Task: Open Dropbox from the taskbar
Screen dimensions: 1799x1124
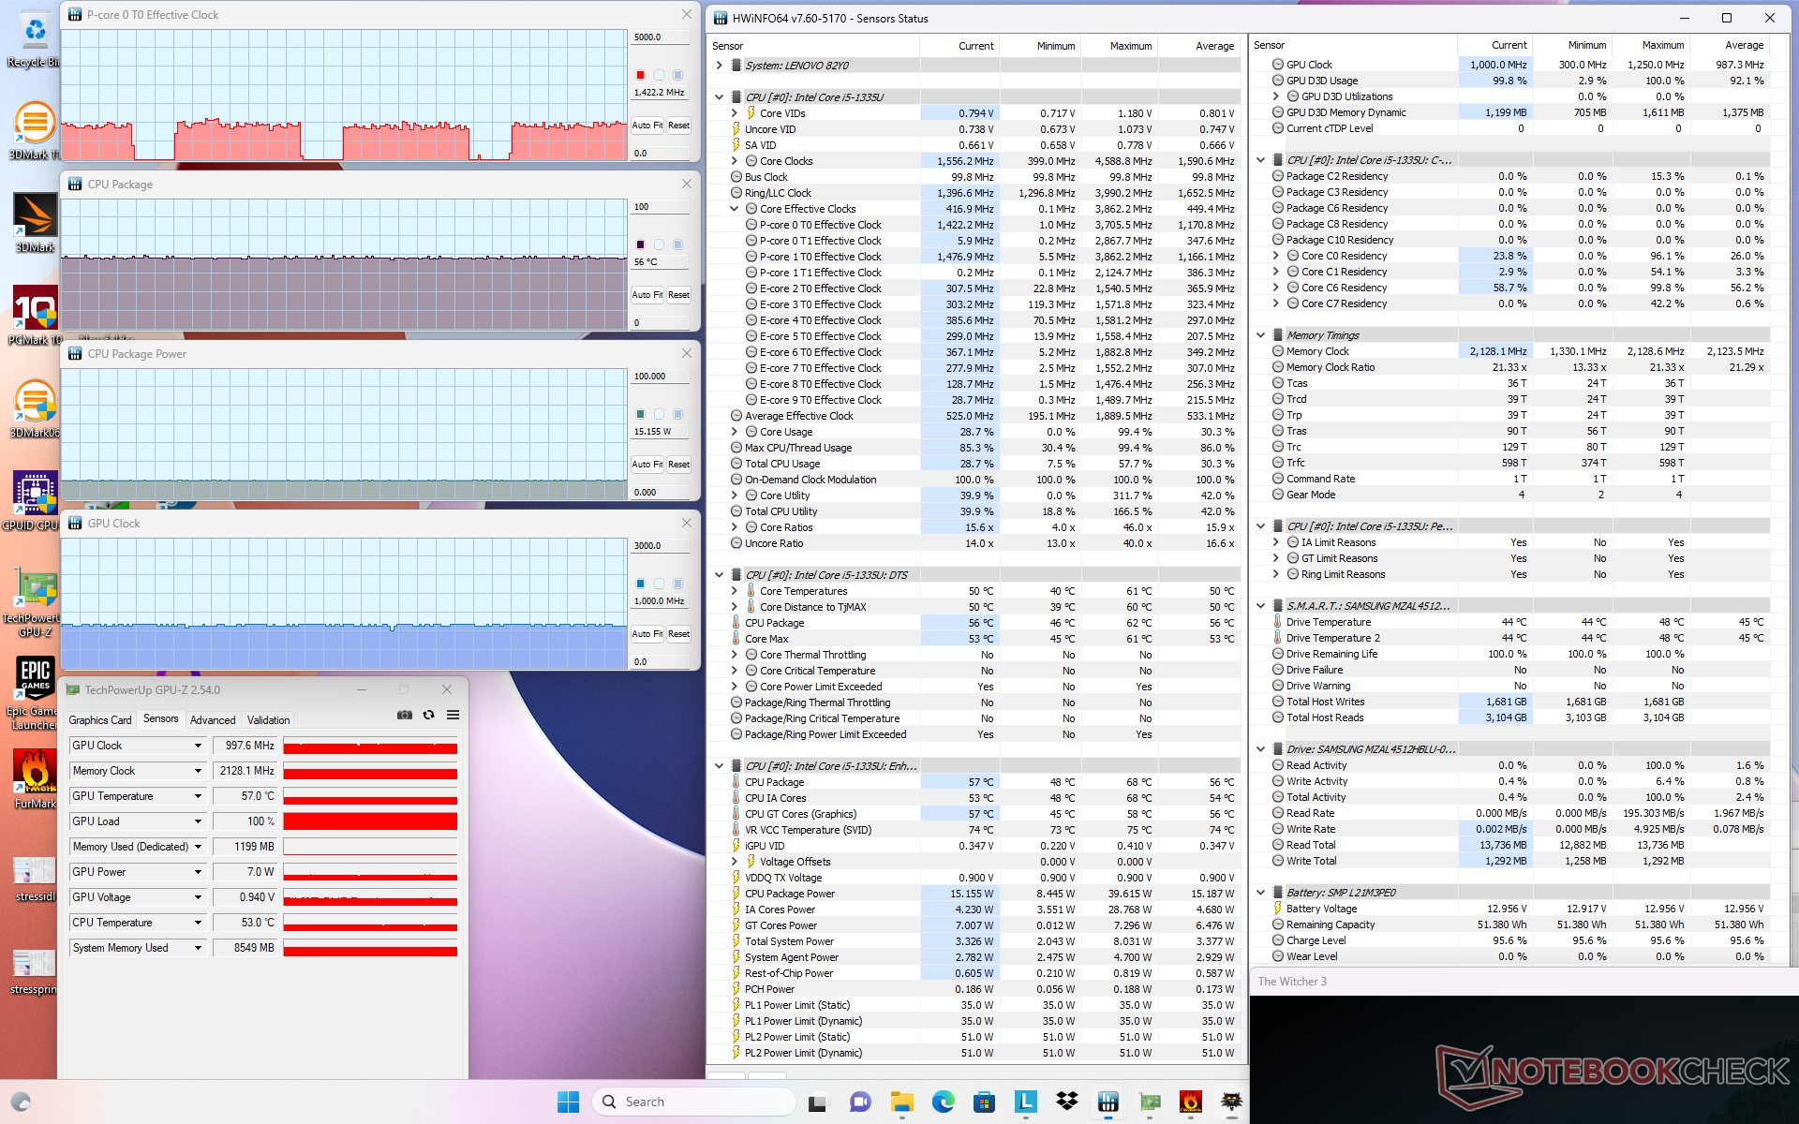Action: 1066,1102
